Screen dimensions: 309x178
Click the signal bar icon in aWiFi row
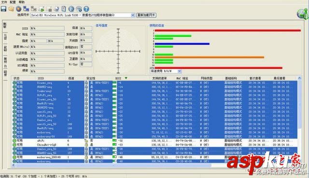pyautogui.click(x=114, y=140)
